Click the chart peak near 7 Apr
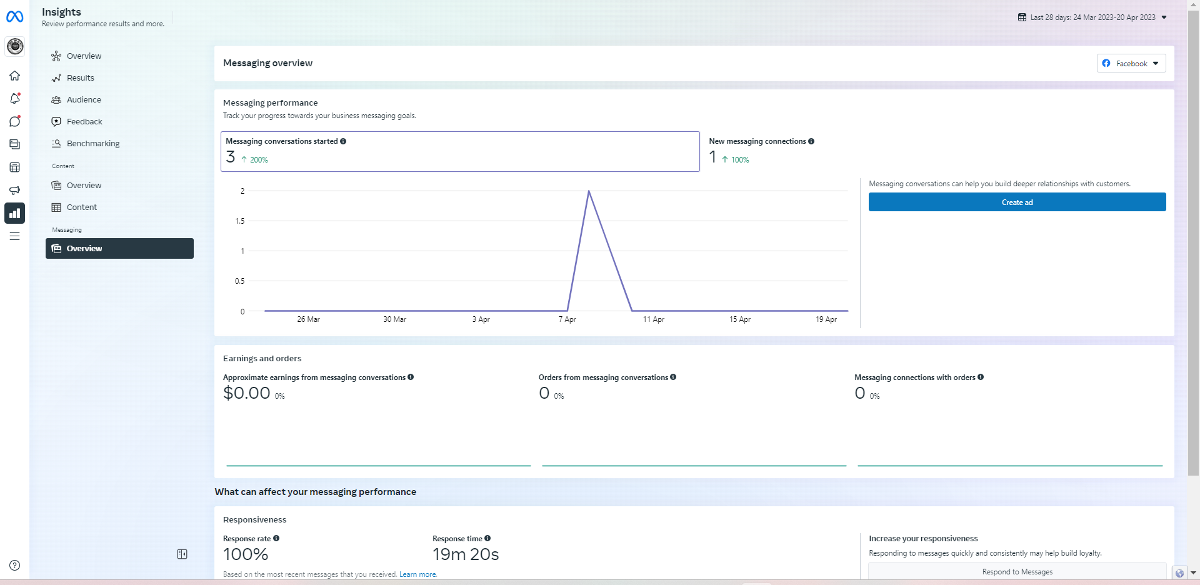 tap(589, 191)
